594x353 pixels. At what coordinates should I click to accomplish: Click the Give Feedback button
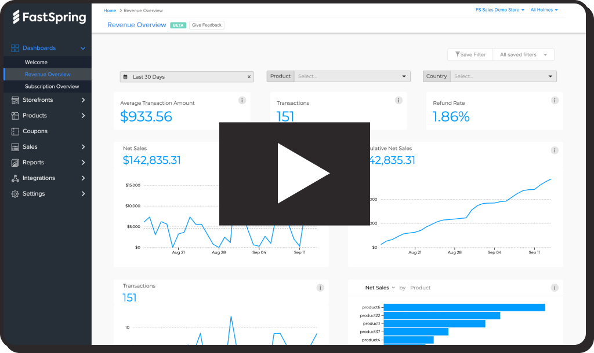(207, 25)
